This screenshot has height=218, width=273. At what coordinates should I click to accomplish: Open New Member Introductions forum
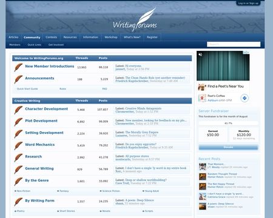(50, 66)
